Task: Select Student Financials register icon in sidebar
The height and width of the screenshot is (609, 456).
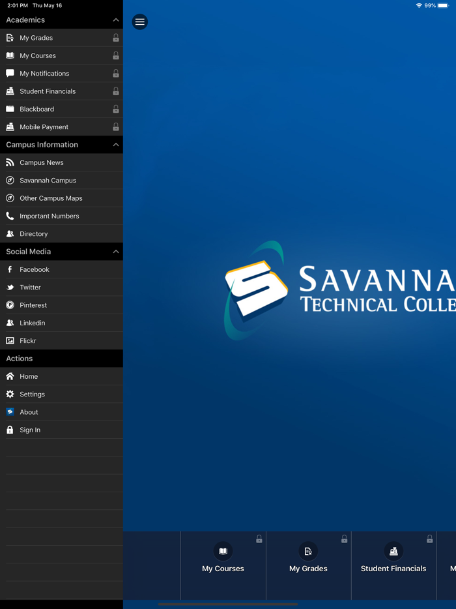Action: pos(10,91)
